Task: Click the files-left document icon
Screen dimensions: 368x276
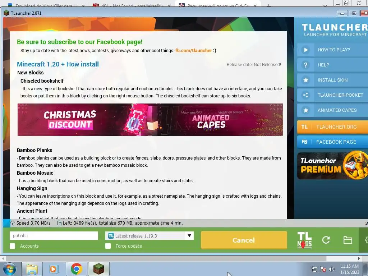Action: coord(59,223)
